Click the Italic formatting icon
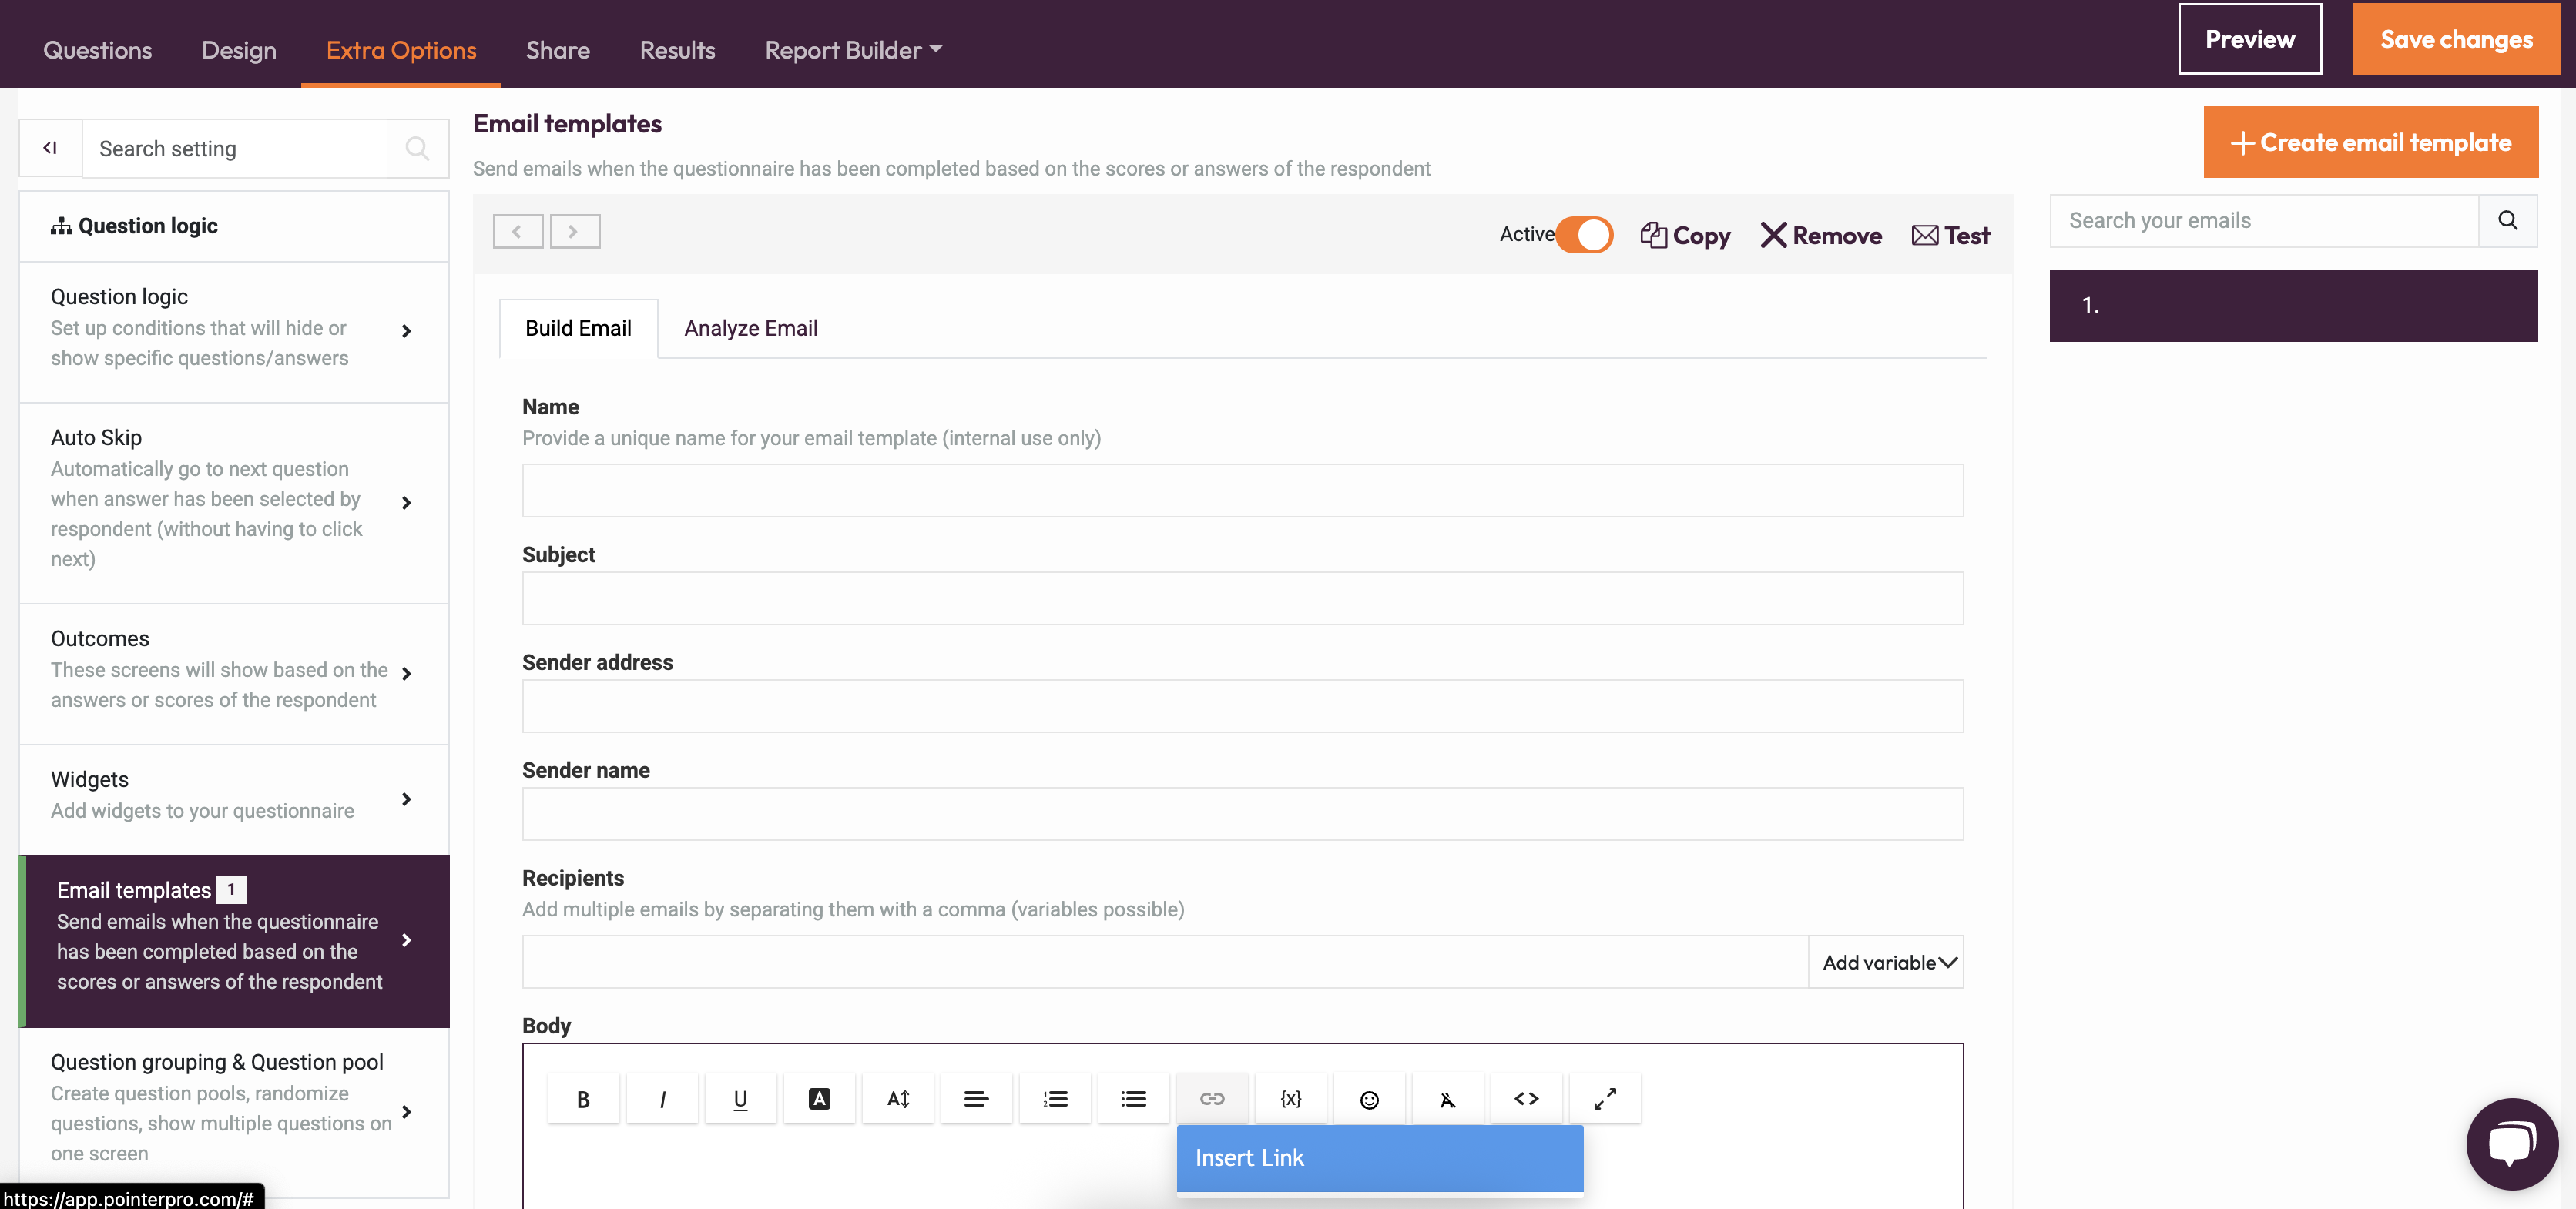The width and height of the screenshot is (2576, 1209). tap(662, 1099)
